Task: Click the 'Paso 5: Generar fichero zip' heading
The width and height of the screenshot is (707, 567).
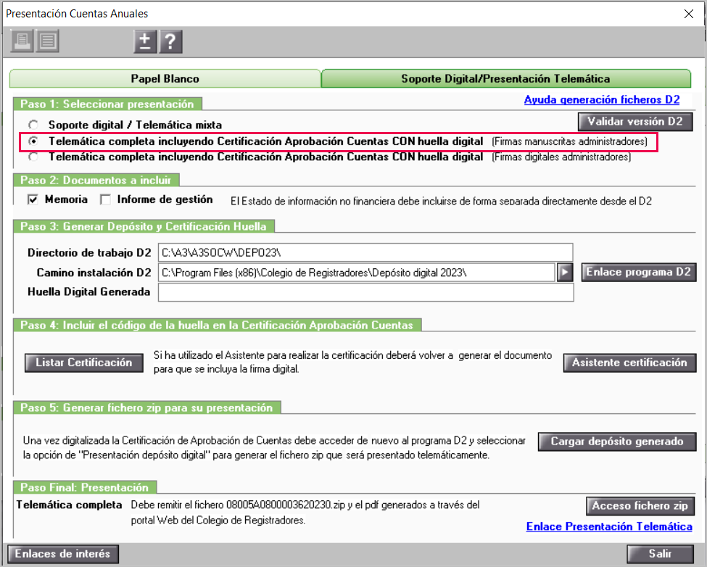Action: pos(146,408)
